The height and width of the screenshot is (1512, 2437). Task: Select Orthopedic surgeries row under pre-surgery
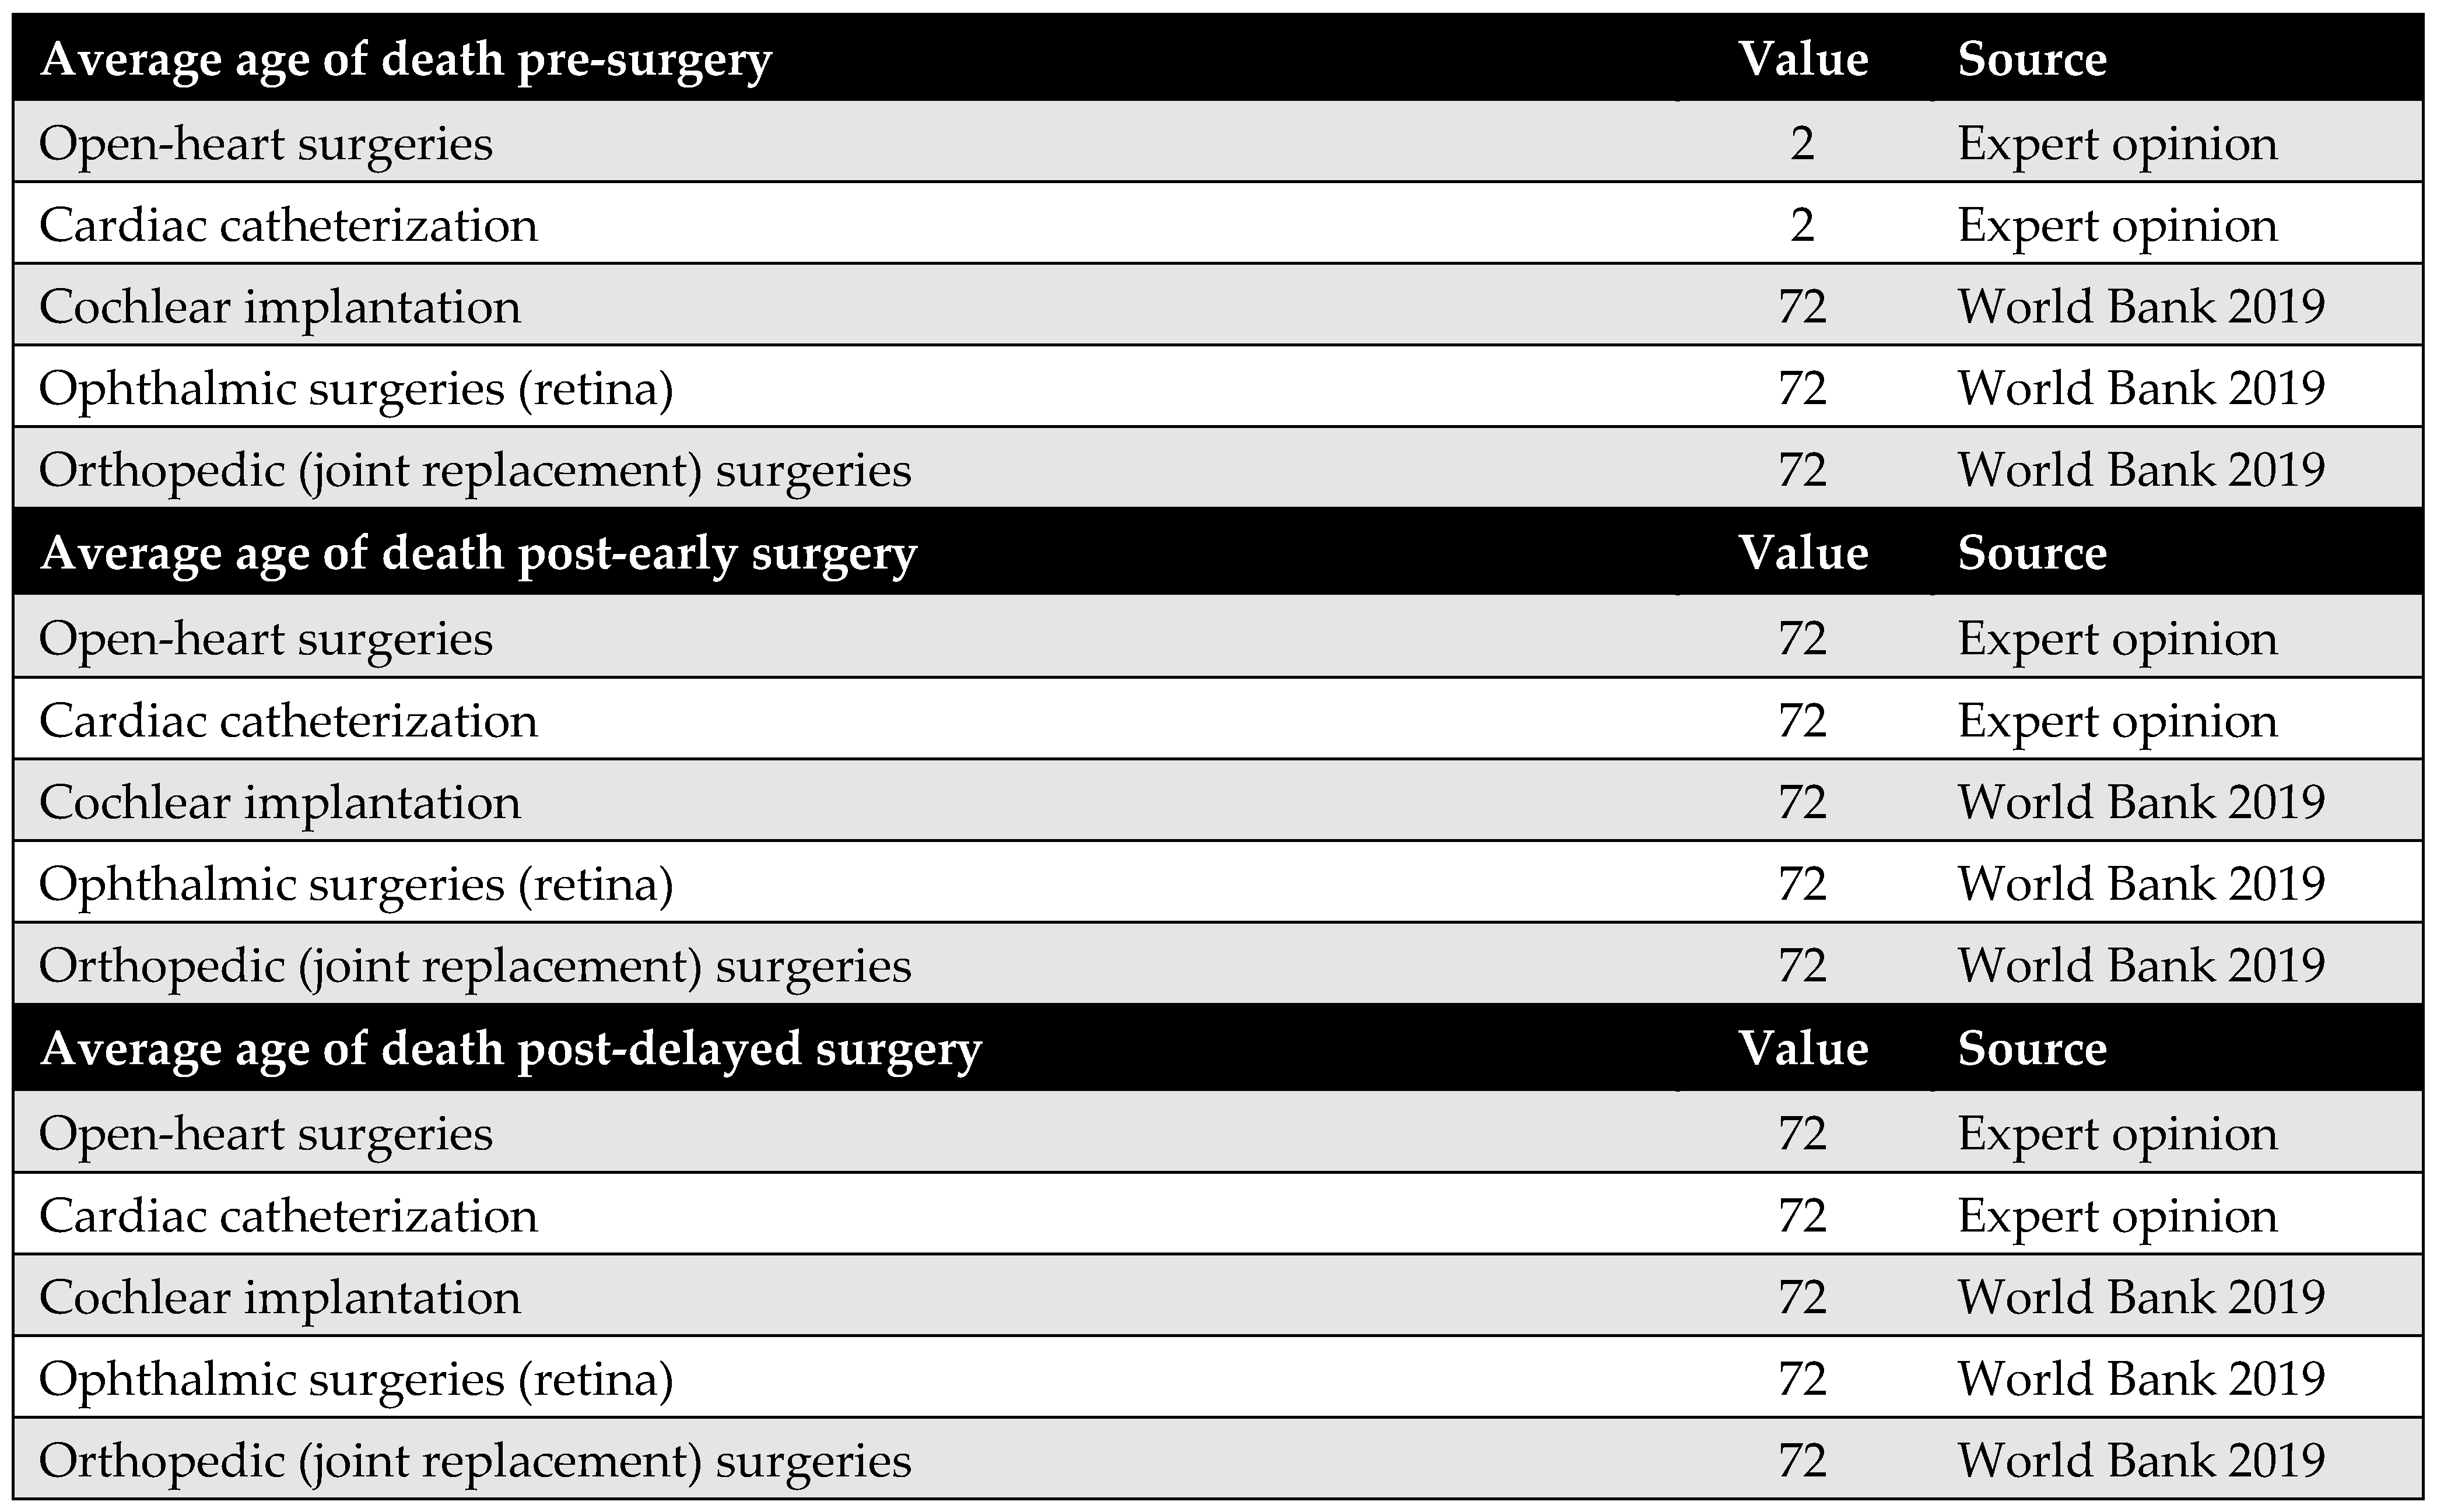pyautogui.click(x=475, y=470)
